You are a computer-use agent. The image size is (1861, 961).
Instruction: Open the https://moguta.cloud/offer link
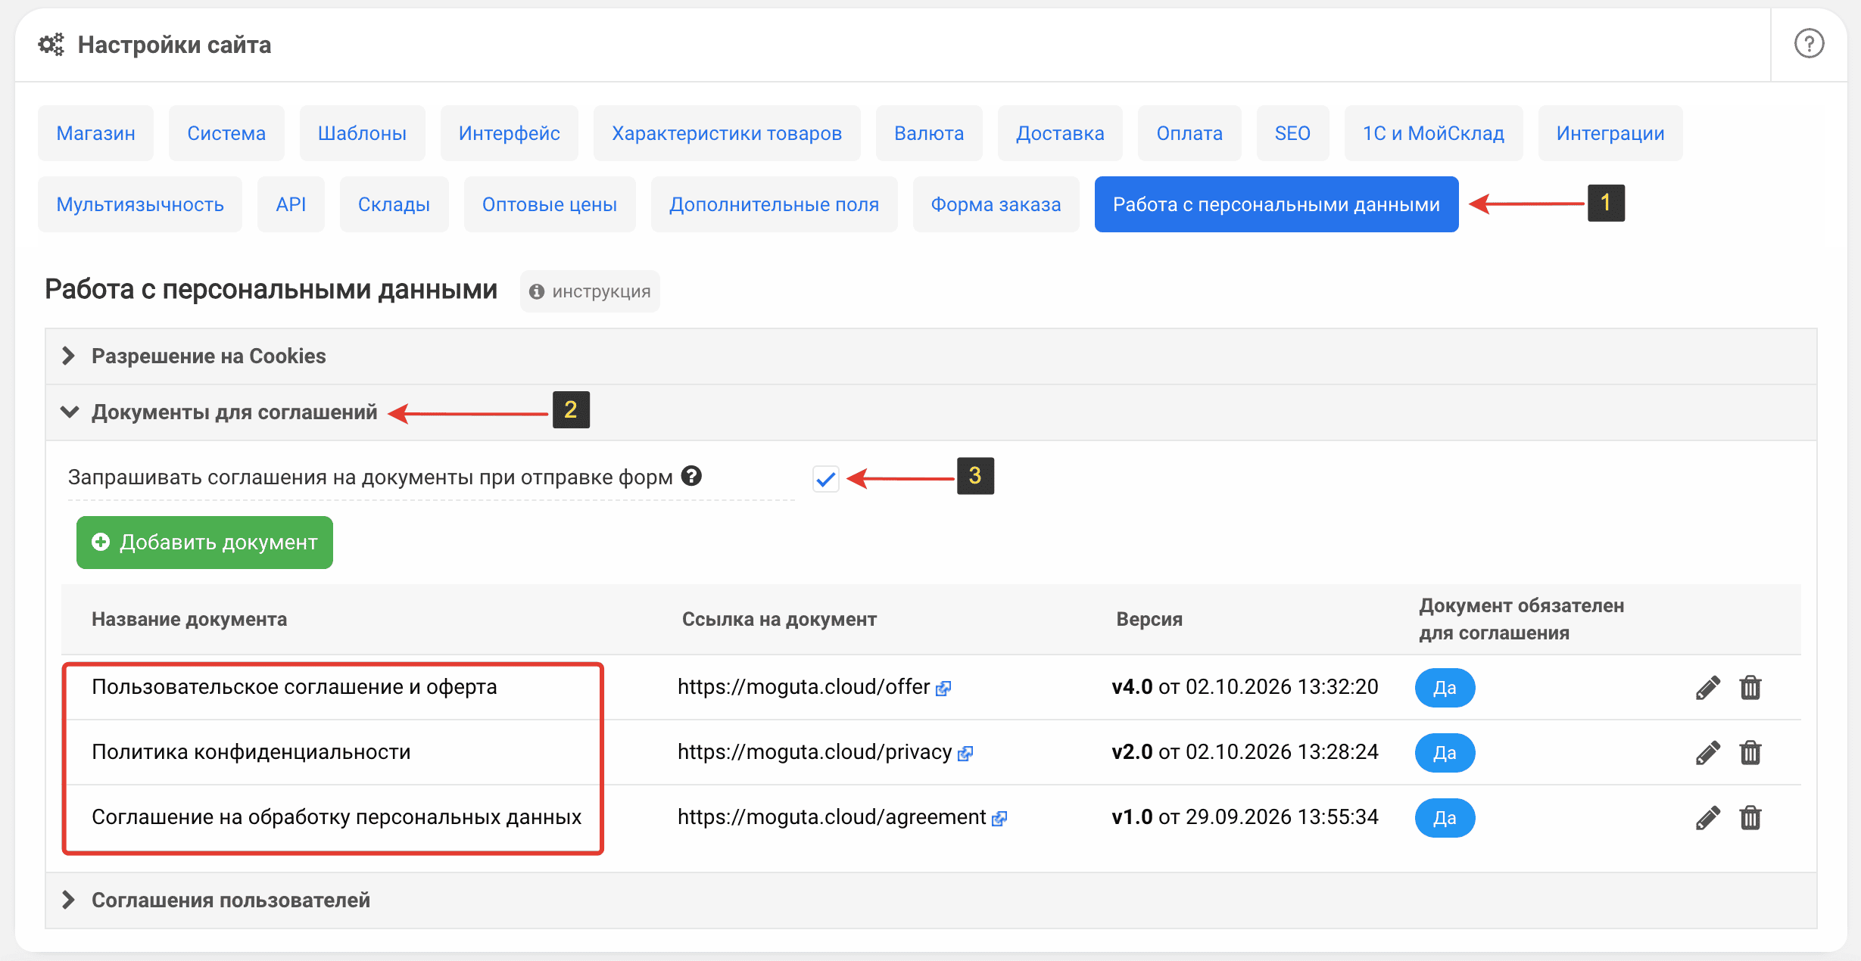[803, 687]
